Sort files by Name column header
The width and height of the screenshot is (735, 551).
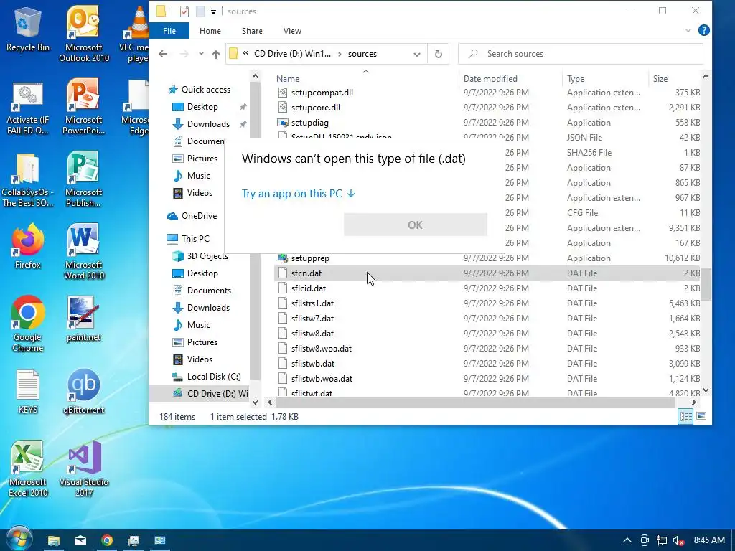tap(365, 79)
